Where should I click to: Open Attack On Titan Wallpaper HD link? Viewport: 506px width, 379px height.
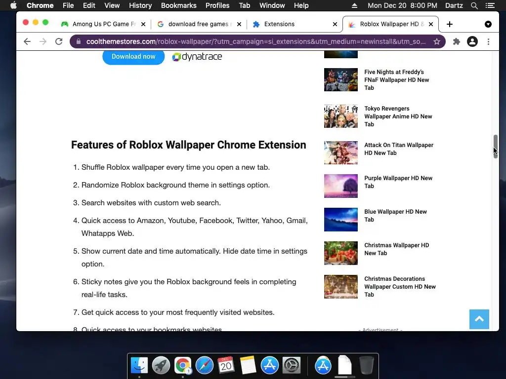coord(399,149)
